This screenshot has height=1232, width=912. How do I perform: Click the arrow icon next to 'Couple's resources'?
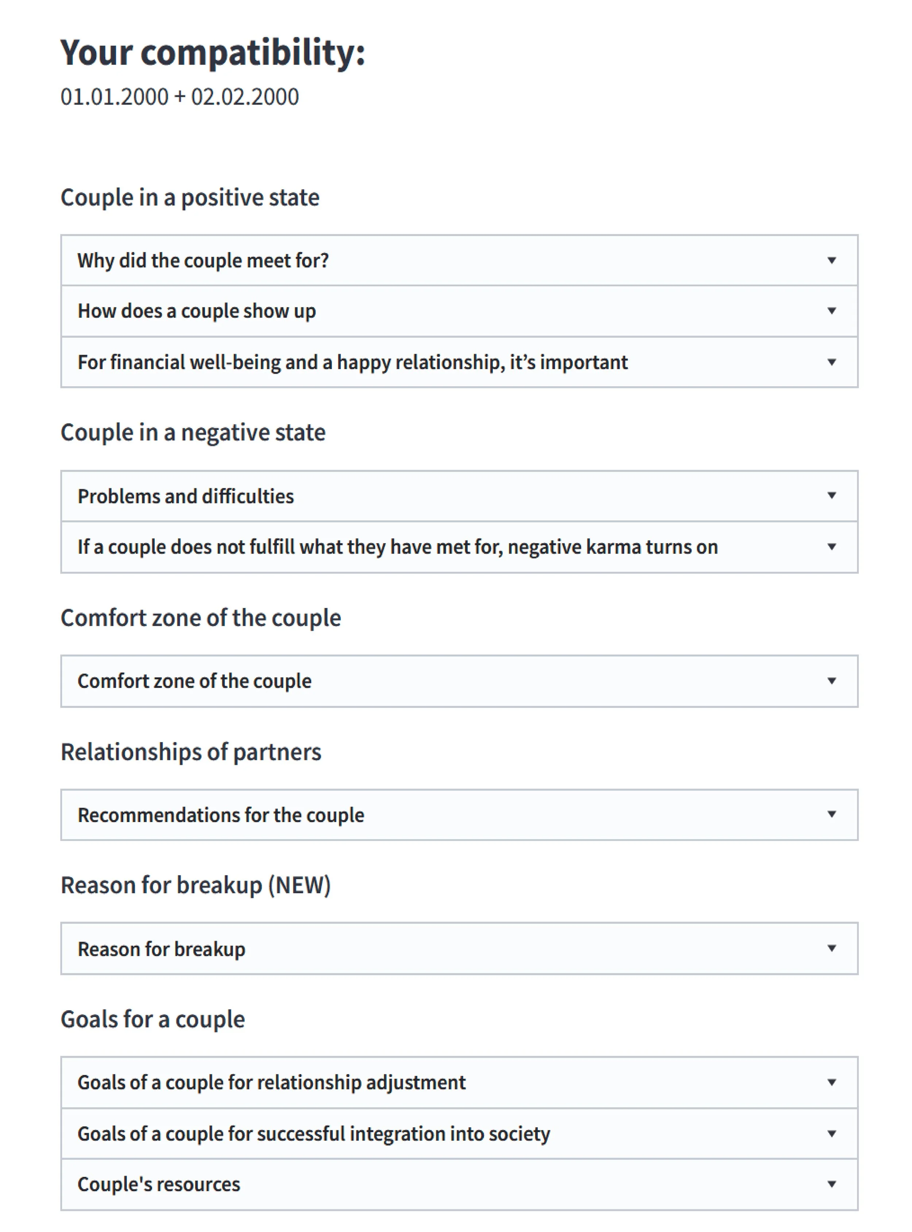[831, 1183]
